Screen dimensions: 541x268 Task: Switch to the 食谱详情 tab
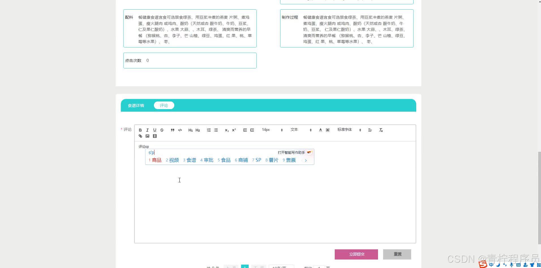136,105
